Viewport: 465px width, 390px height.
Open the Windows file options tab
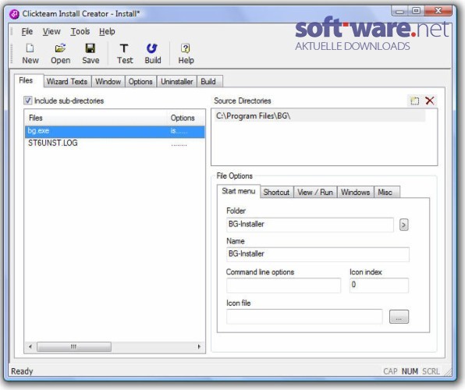pos(355,192)
